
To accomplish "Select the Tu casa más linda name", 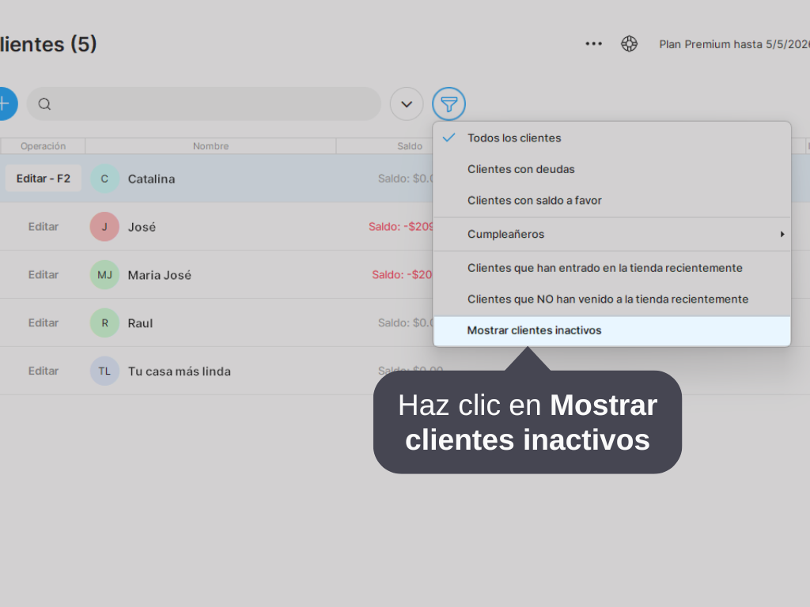I will coord(180,371).
